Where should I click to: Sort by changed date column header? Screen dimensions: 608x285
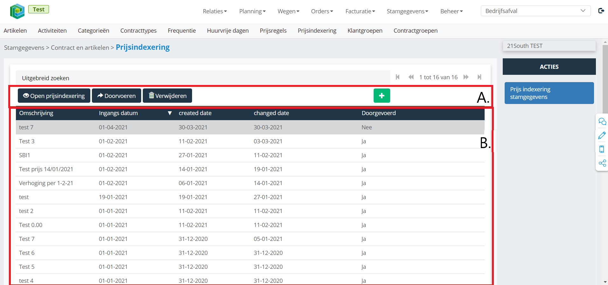pos(271,113)
